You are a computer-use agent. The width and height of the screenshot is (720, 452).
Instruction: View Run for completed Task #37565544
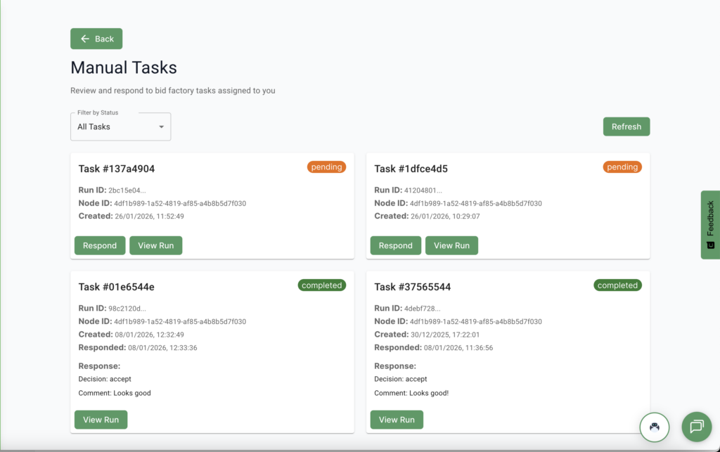coord(397,420)
